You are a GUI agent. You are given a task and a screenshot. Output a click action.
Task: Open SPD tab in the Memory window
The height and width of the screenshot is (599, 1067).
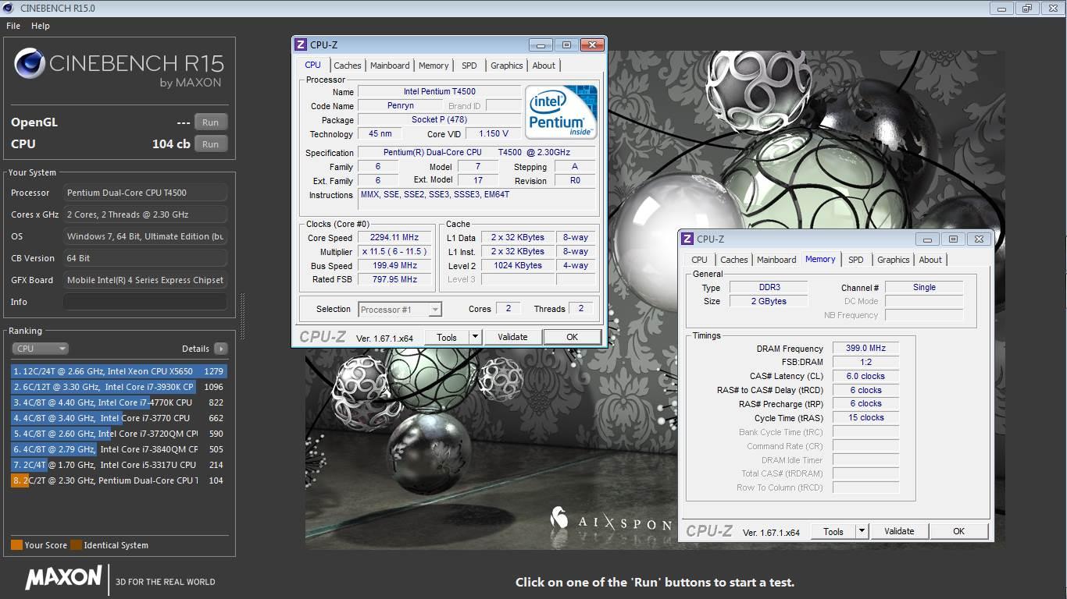[856, 260]
